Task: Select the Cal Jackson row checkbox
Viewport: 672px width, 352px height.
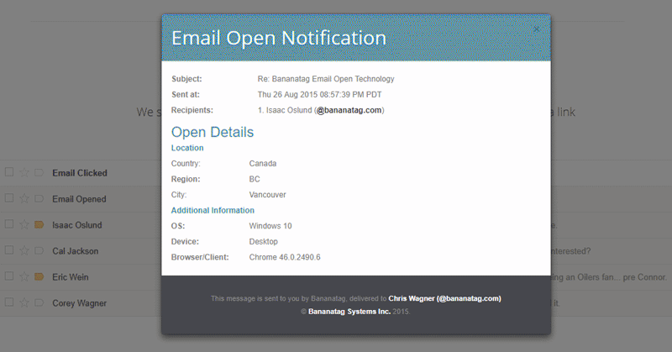Action: [9, 250]
